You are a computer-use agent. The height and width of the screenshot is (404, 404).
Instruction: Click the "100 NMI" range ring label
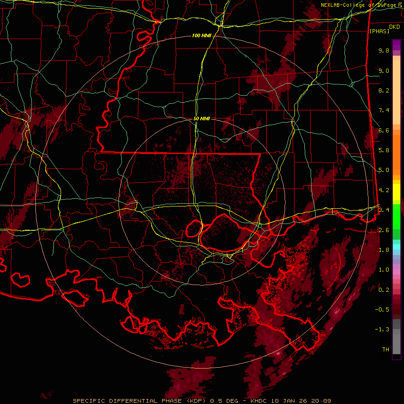202,35
